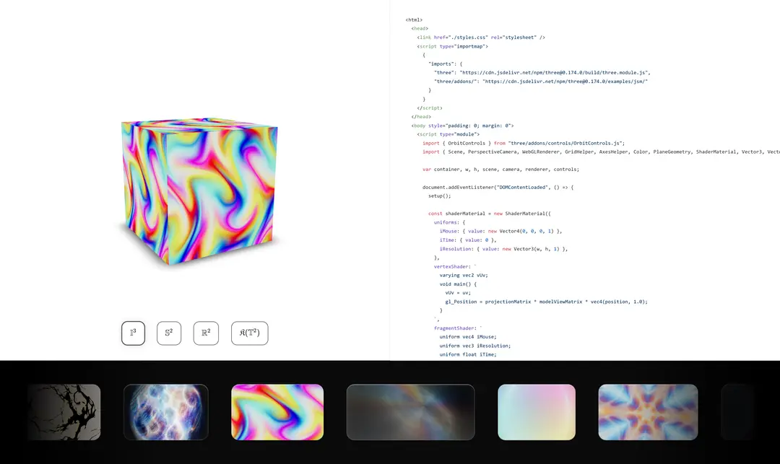
Task: Select the I³ cube shape button
Action: (x=134, y=333)
